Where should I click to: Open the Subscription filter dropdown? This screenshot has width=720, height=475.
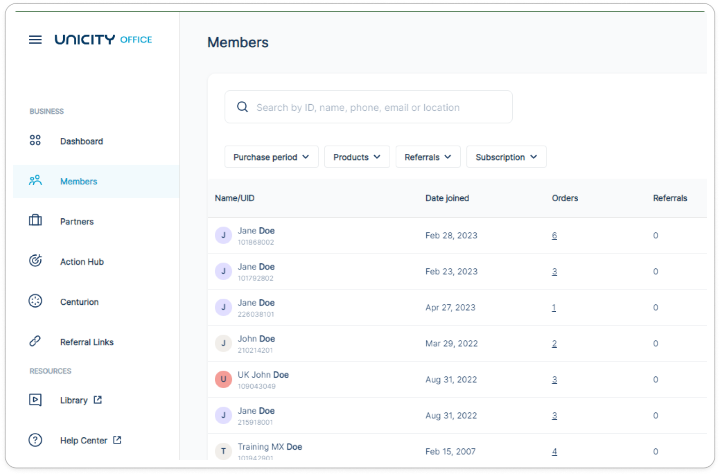coord(506,157)
